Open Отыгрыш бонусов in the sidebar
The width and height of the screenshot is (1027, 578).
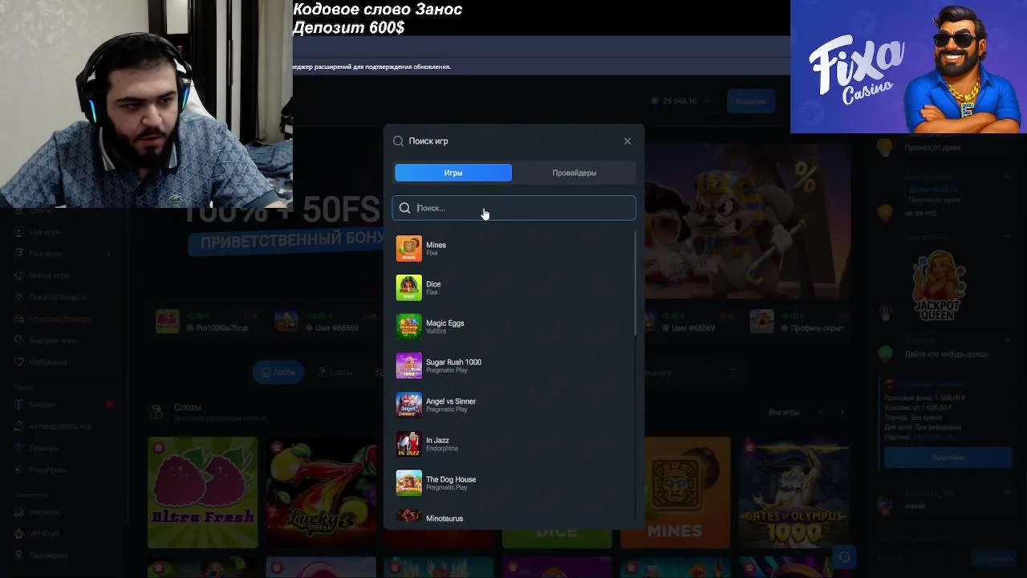pos(59,319)
